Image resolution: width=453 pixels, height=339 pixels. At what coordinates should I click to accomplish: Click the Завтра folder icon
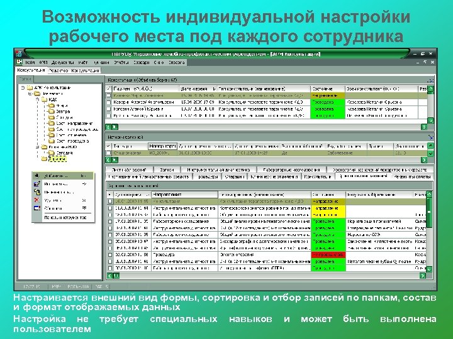coord(52,111)
